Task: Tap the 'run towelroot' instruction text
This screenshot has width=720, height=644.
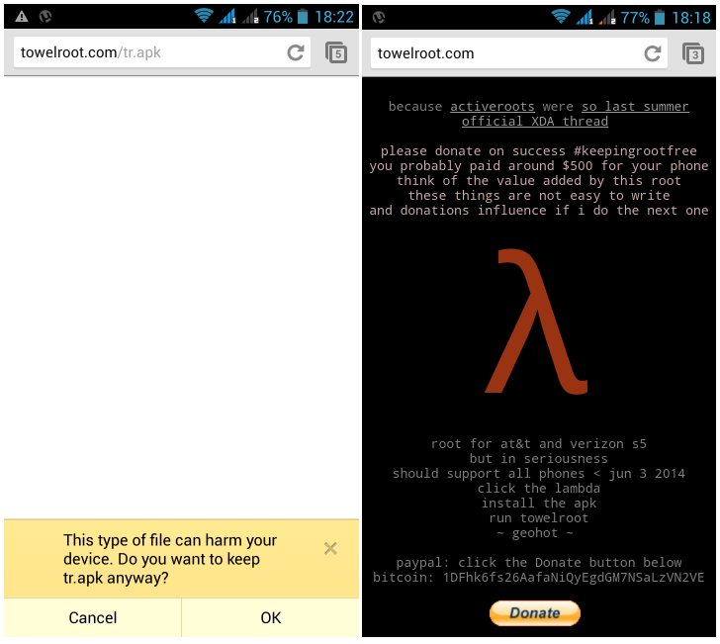Action: click(x=539, y=518)
